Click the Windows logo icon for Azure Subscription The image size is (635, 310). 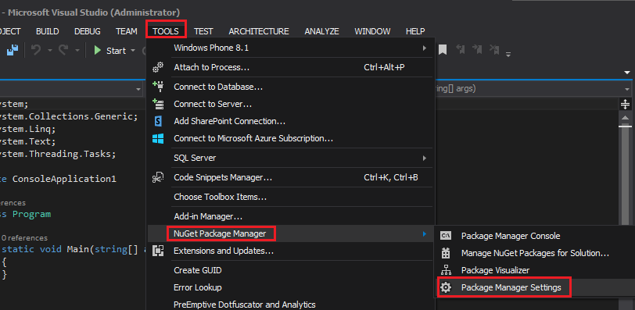coord(158,139)
